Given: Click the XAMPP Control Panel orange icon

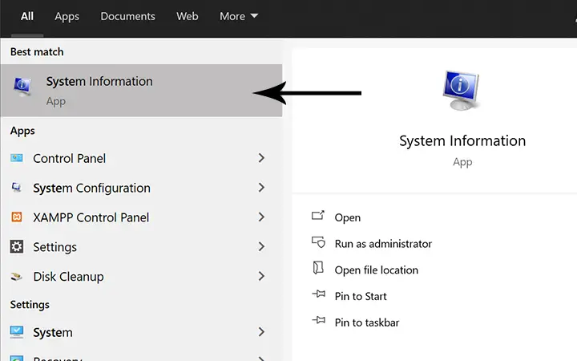Looking at the screenshot, I should click(17, 217).
